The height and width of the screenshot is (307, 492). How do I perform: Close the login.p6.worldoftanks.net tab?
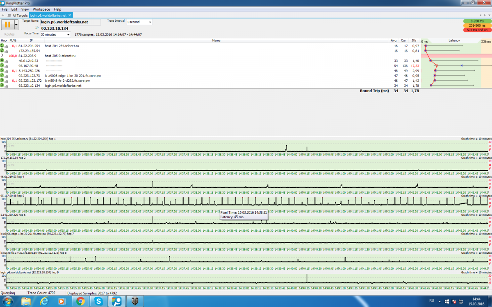(70, 15)
